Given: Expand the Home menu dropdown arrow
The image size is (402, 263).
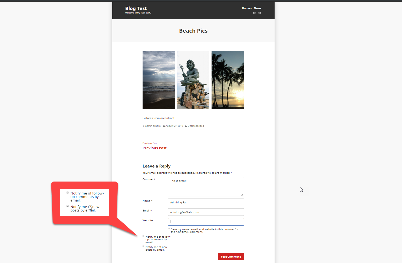Looking at the screenshot, I should [251, 9].
